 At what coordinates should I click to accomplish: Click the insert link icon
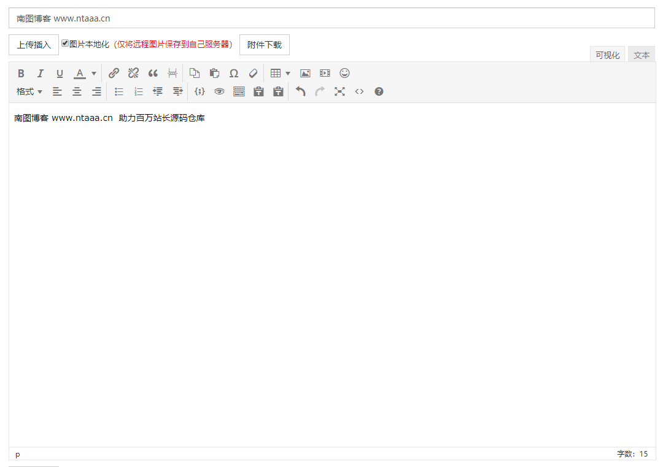pyautogui.click(x=114, y=73)
